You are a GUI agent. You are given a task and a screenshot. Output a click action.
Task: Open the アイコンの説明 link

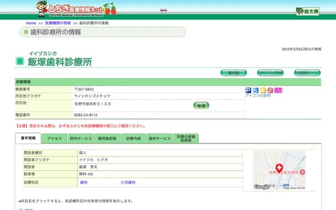point(258,96)
